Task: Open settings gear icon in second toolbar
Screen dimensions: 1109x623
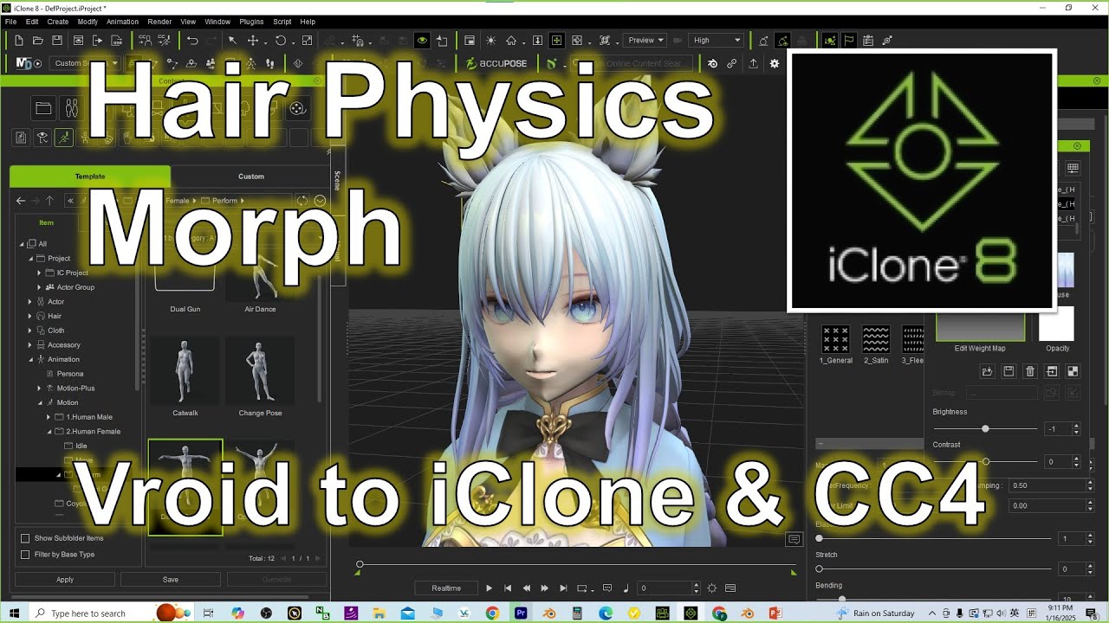Action: click(774, 63)
